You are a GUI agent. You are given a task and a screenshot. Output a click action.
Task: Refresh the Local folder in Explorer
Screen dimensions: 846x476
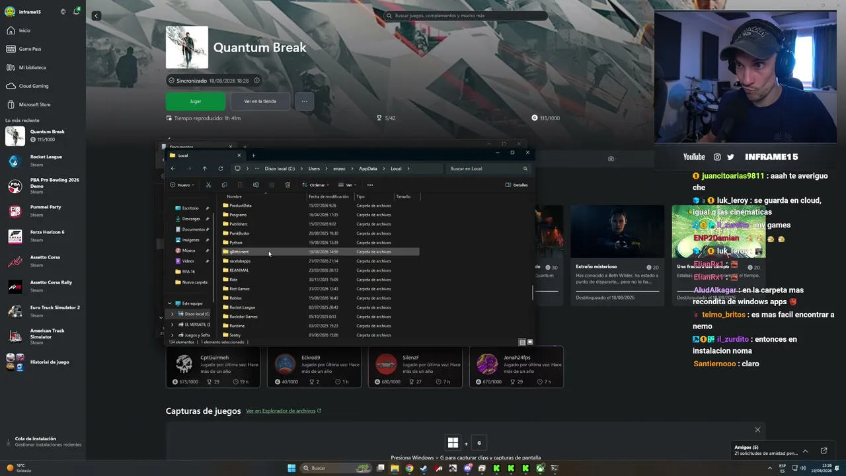[221, 169]
